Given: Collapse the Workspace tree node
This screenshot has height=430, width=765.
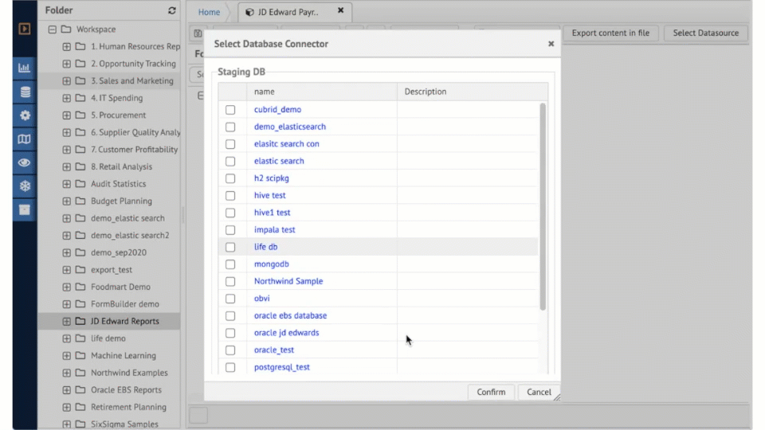Looking at the screenshot, I should pos(53,29).
